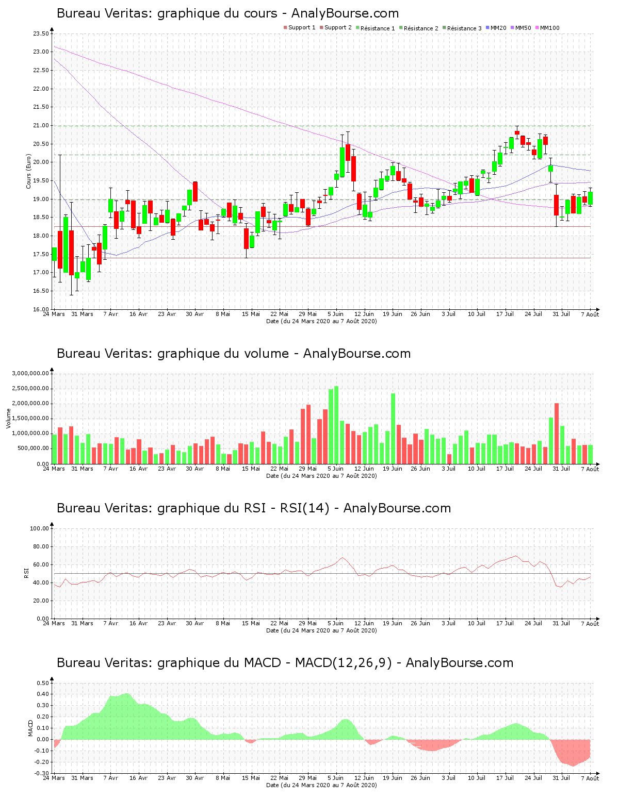Click the 100.00 value on RSI axis

[39, 528]
